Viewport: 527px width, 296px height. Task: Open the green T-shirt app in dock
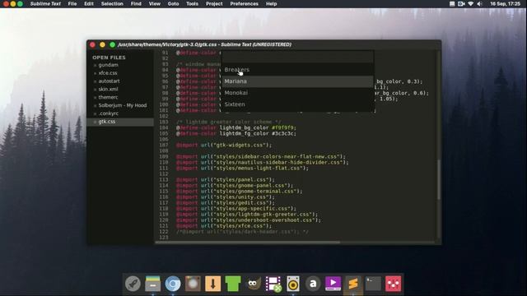coord(233,284)
